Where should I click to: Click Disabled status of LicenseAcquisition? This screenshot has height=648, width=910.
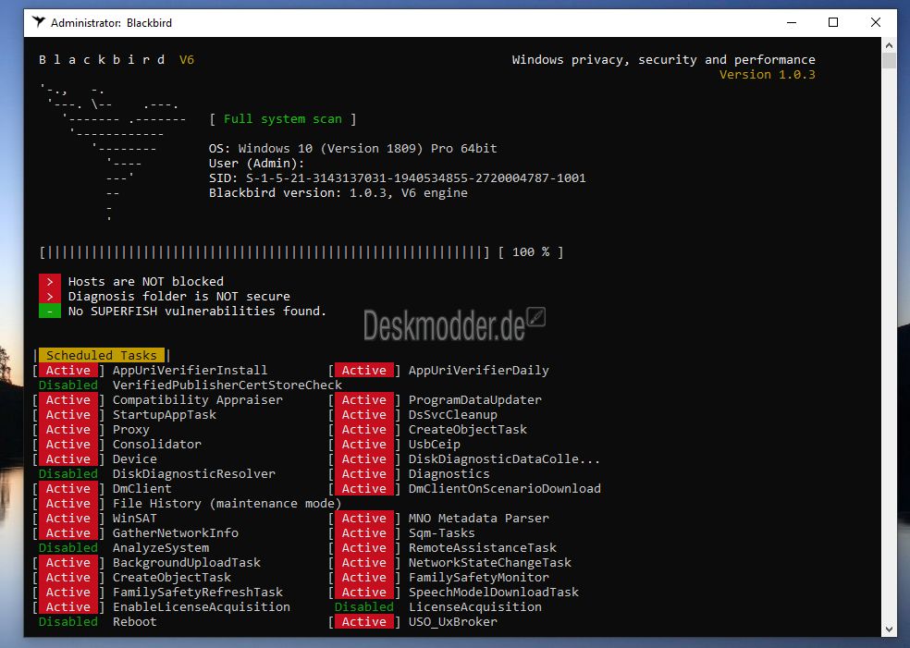[363, 606]
